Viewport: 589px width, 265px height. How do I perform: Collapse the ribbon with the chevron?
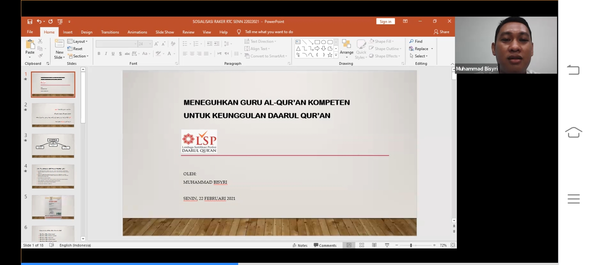click(x=452, y=64)
